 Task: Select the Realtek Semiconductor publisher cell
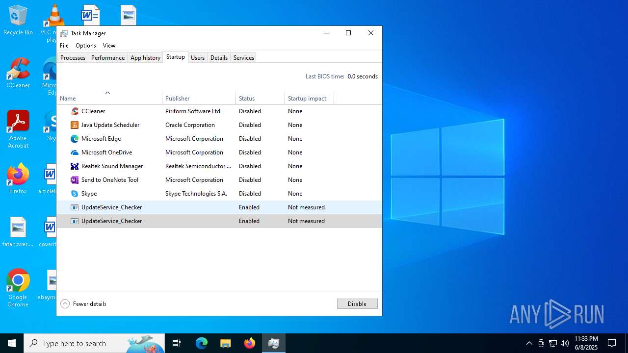coord(198,166)
